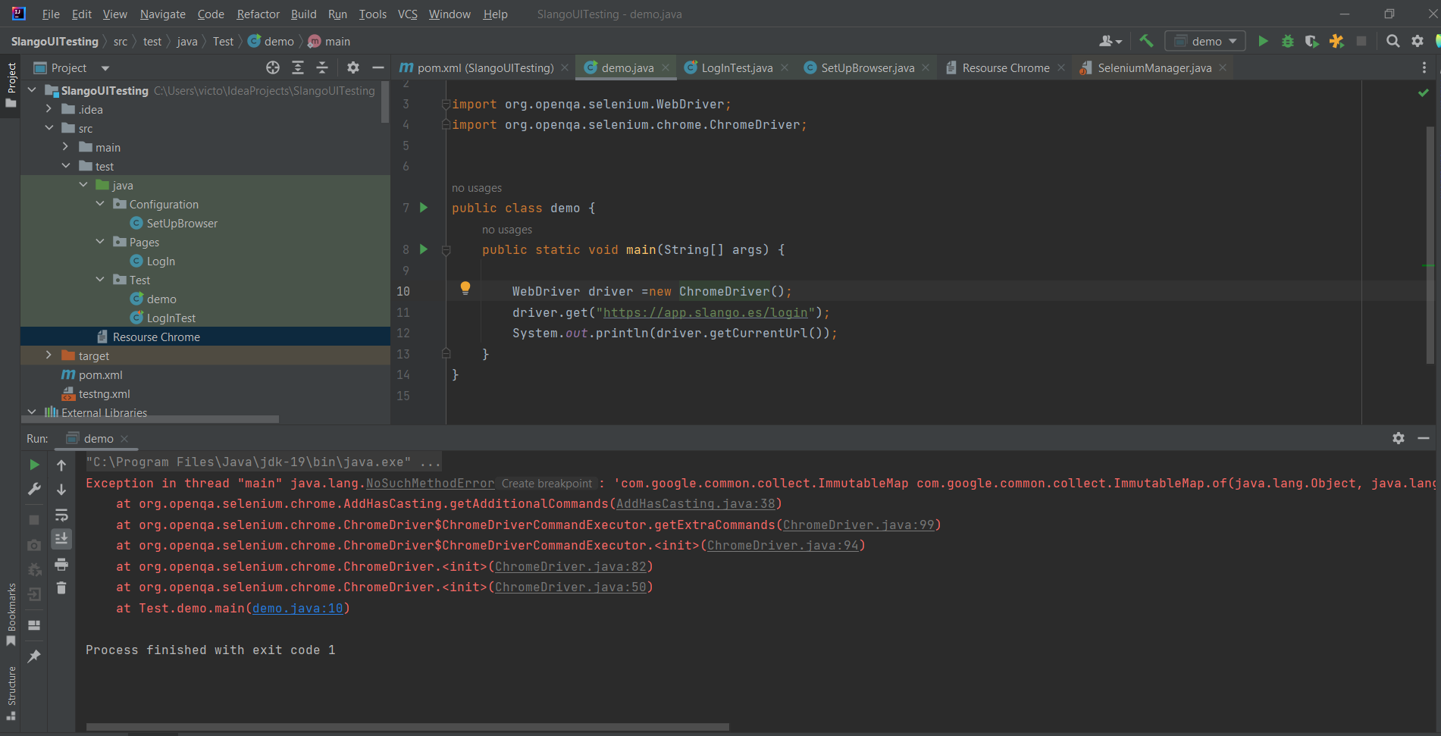Open Project panel options gear

pyautogui.click(x=352, y=67)
